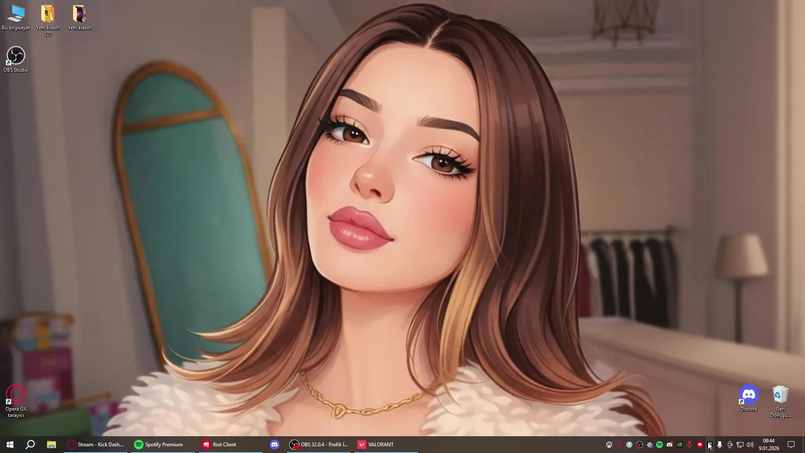This screenshot has width=805, height=453.
Task: Open the clock showing 08:44
Action: [769, 444]
